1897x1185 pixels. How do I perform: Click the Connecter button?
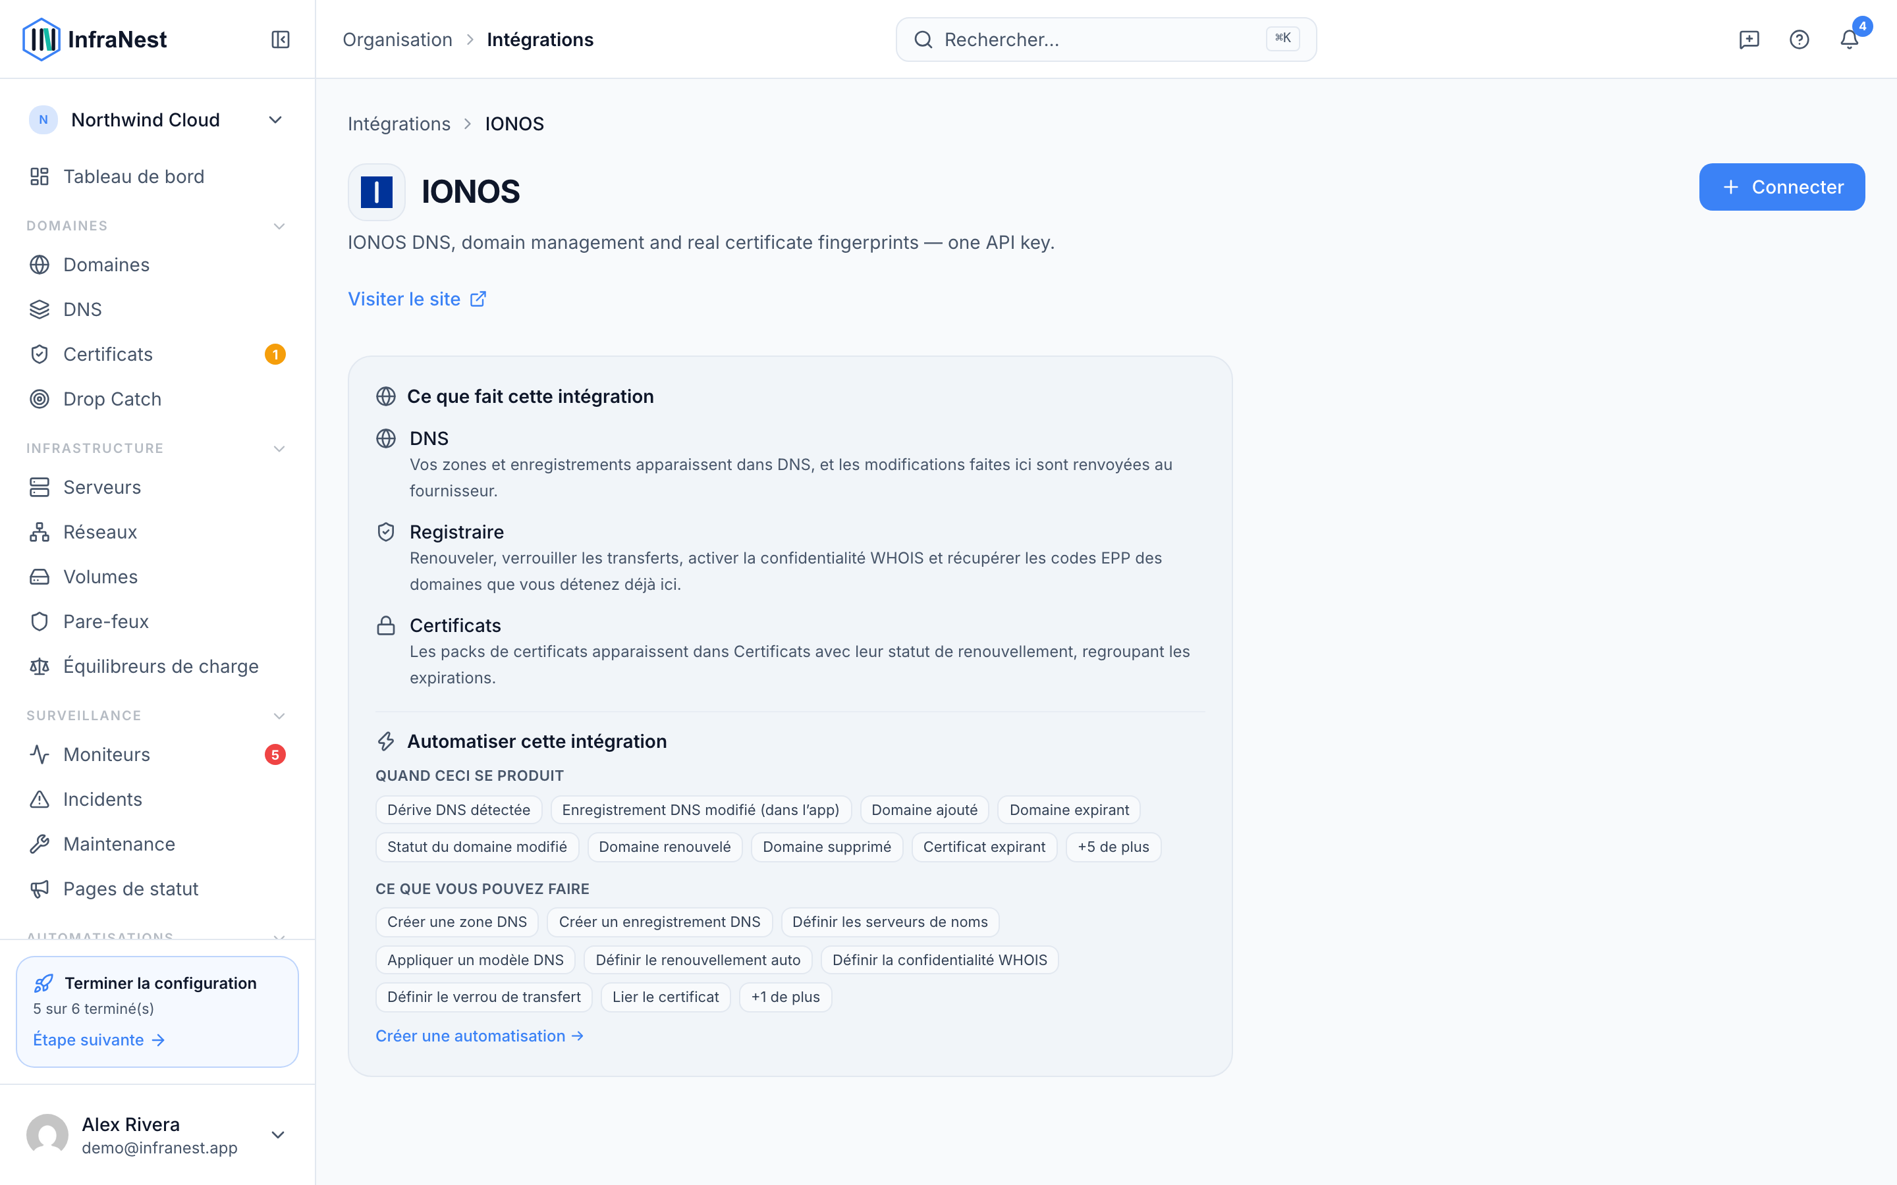coord(1782,188)
